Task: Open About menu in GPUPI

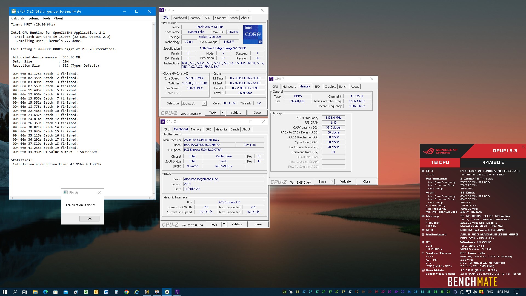Action: click(58, 18)
